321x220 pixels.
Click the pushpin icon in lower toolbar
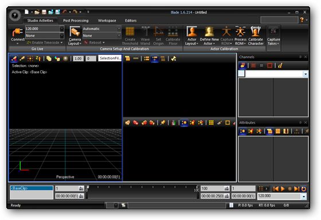(x=163, y=123)
